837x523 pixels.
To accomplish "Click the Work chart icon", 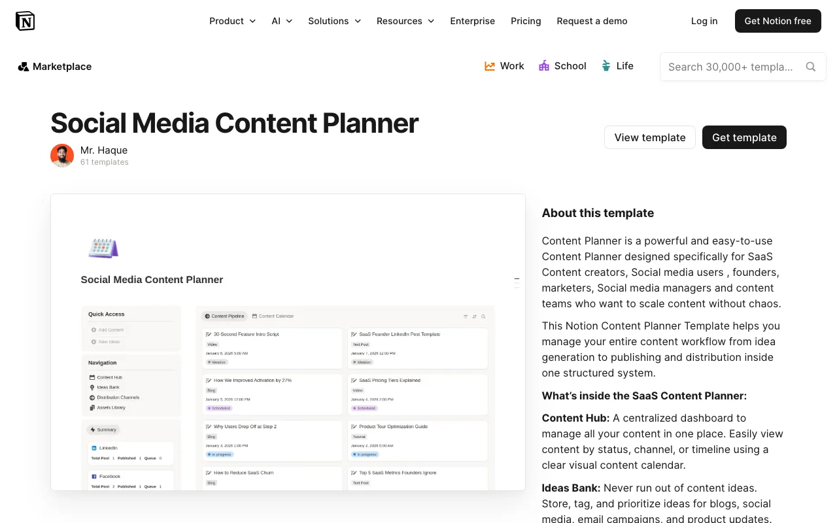I will coord(490,66).
